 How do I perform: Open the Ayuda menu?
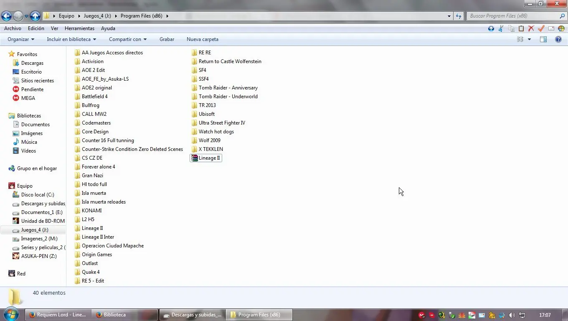pos(108,28)
